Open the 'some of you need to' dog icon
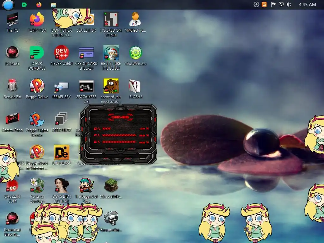 pyautogui.click(x=111, y=91)
